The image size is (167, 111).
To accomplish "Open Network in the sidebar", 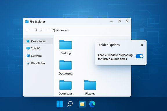I will pos(34,56).
